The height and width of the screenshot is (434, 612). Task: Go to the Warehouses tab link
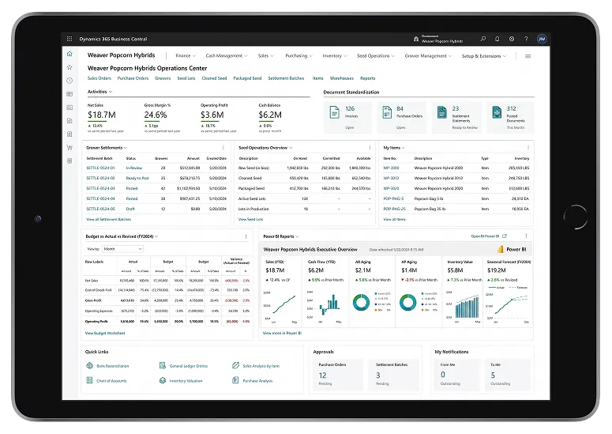click(x=341, y=78)
